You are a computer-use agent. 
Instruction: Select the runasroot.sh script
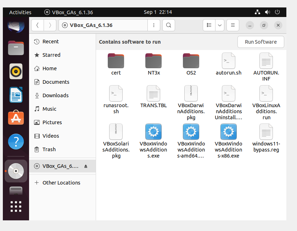point(116,100)
